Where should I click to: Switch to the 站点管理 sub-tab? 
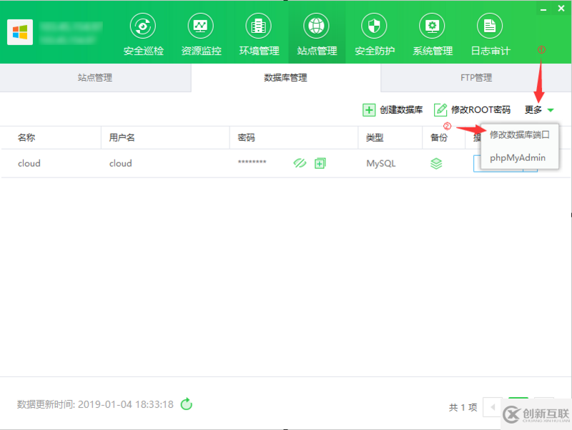tap(95, 78)
